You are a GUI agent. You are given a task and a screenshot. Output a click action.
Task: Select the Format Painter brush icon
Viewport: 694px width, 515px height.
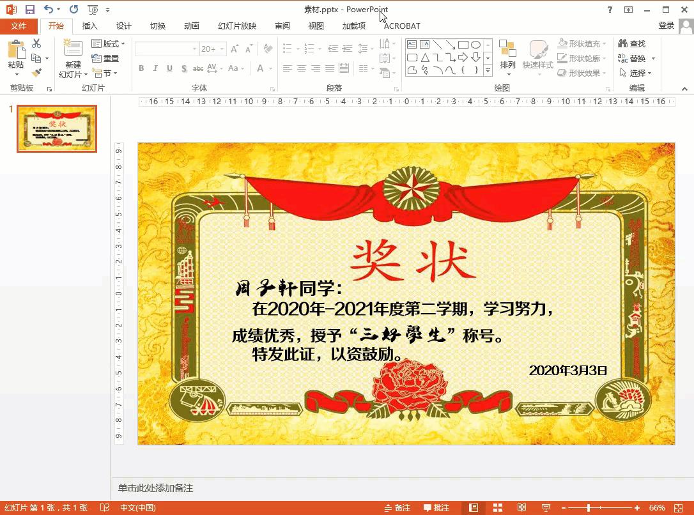pyautogui.click(x=36, y=73)
